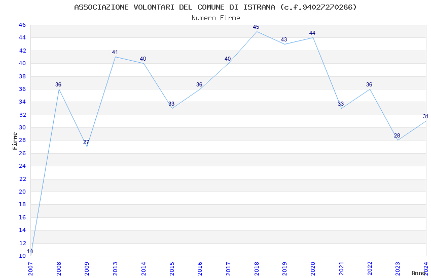Viewport: 431px width, 278px height.
Task: Click the data value 36 above the 2016 point
Action: coord(199,84)
